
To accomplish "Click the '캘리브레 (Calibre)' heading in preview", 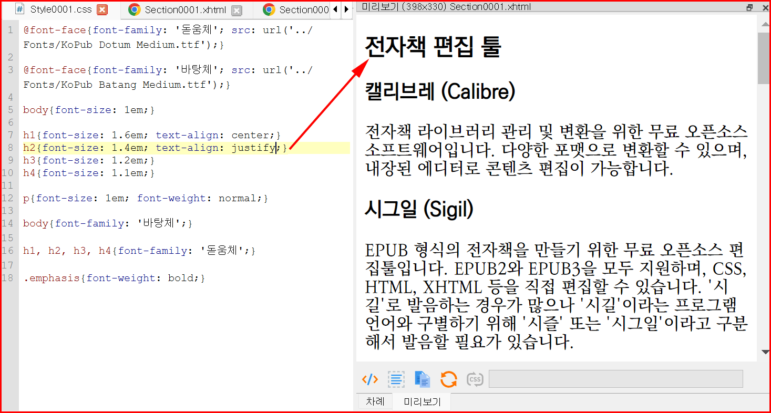I will [439, 92].
